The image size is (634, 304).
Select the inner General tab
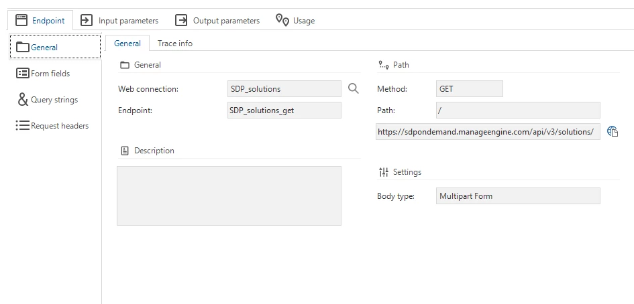point(127,44)
